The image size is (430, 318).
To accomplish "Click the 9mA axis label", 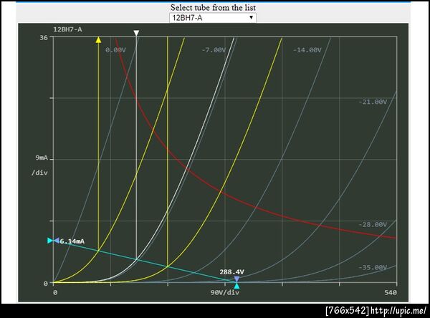I will click(42, 158).
